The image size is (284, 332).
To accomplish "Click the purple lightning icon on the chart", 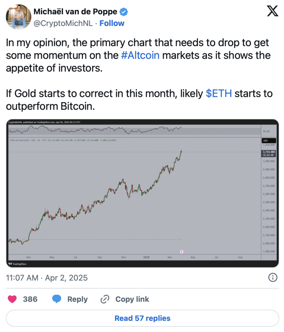I will [182, 251].
